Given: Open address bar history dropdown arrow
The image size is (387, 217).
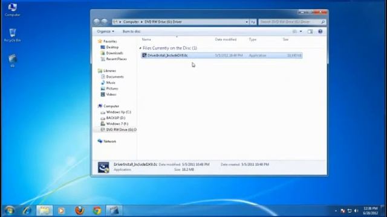Looking at the screenshot, I should click(247, 22).
